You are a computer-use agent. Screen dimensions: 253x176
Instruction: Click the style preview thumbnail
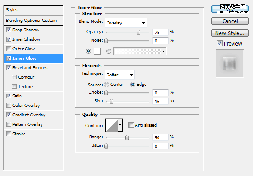(x=230, y=64)
